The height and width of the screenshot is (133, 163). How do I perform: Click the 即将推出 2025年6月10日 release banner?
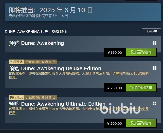pyautogui.click(x=83, y=12)
